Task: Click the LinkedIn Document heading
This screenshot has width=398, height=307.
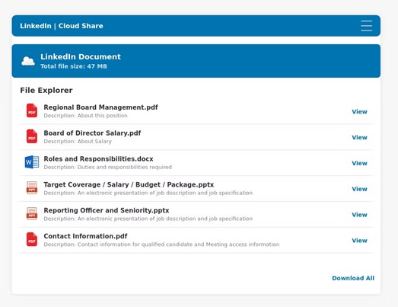Action: (x=81, y=56)
